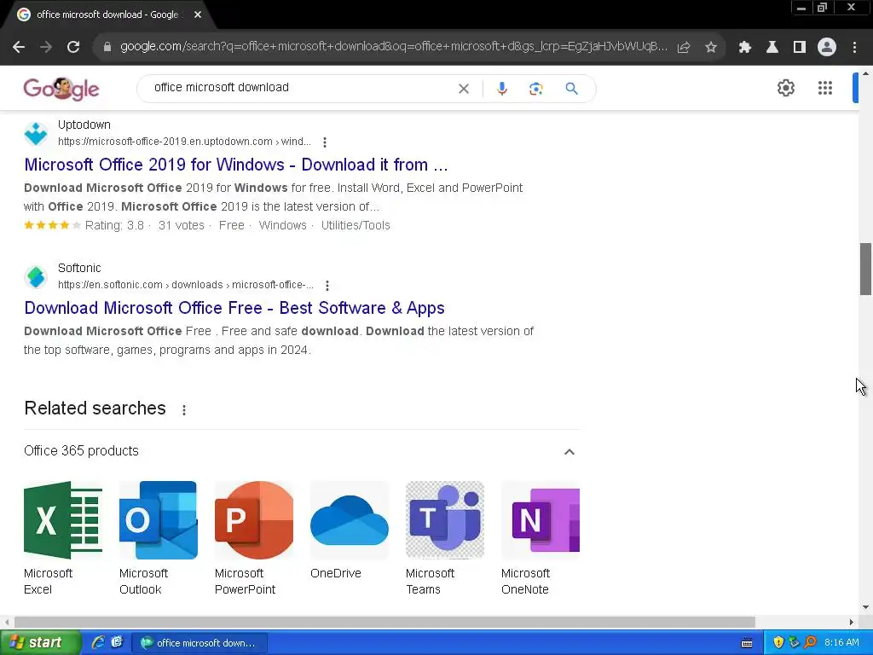This screenshot has width=873, height=655.
Task: Open Download Microsoft Office Free link
Action: click(x=234, y=308)
